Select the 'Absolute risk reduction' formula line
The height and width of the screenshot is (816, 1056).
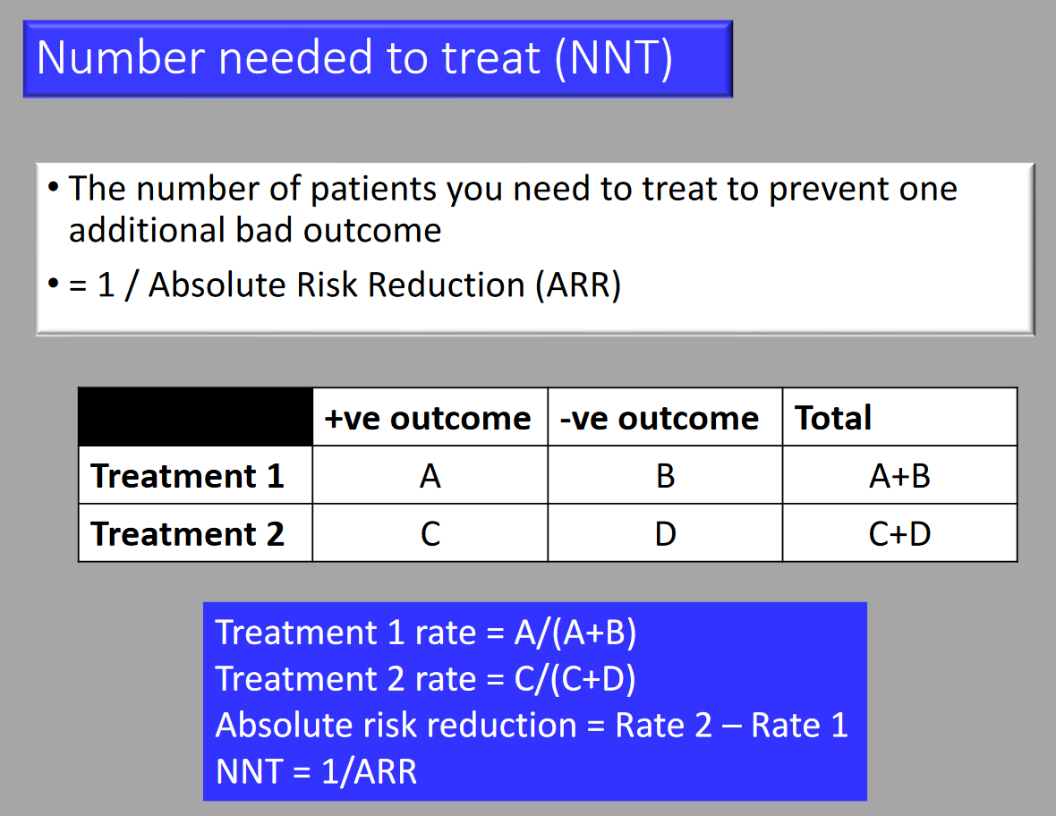click(x=532, y=725)
